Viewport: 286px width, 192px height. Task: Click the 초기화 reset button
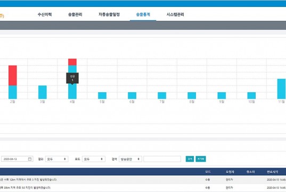[x=201, y=159]
